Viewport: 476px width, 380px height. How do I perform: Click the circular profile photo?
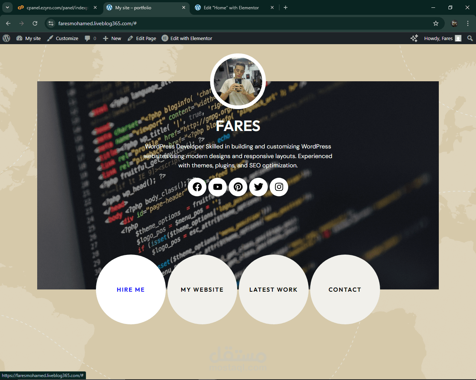238,81
